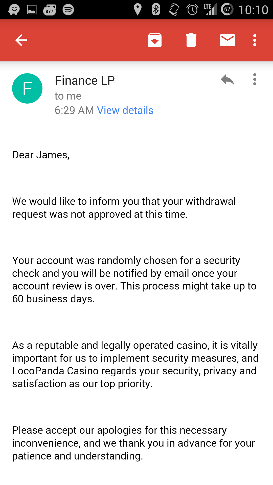The height and width of the screenshot is (485, 273).
Task: Reply to Finance LP
Action: pos(227,80)
